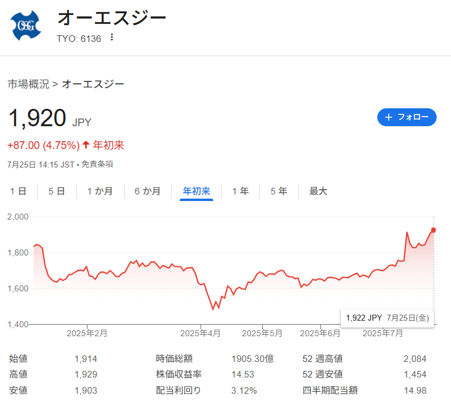Switch to the 1 日 range tab
Screen dimensions: 451x408
tap(19, 191)
